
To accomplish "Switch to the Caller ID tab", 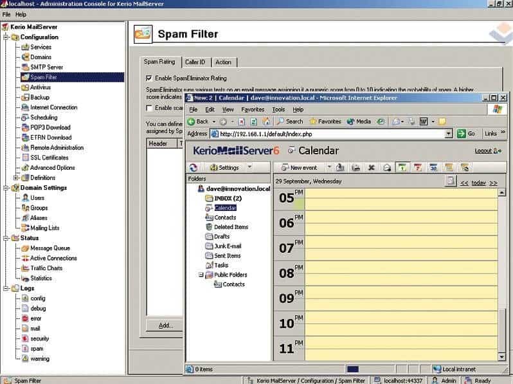I will (x=195, y=62).
